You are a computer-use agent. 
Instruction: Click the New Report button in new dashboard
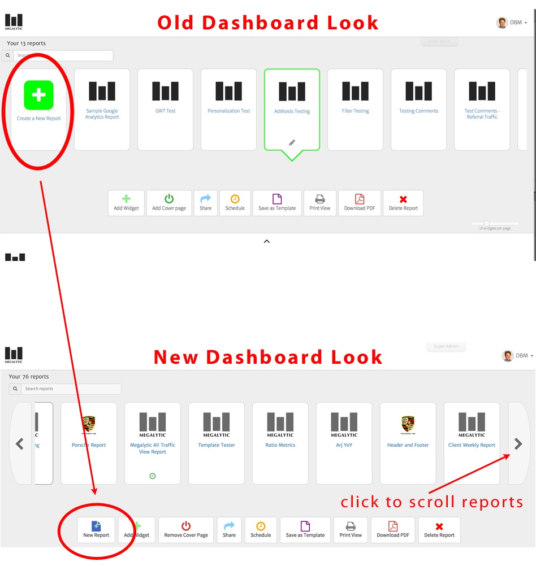tap(96, 529)
